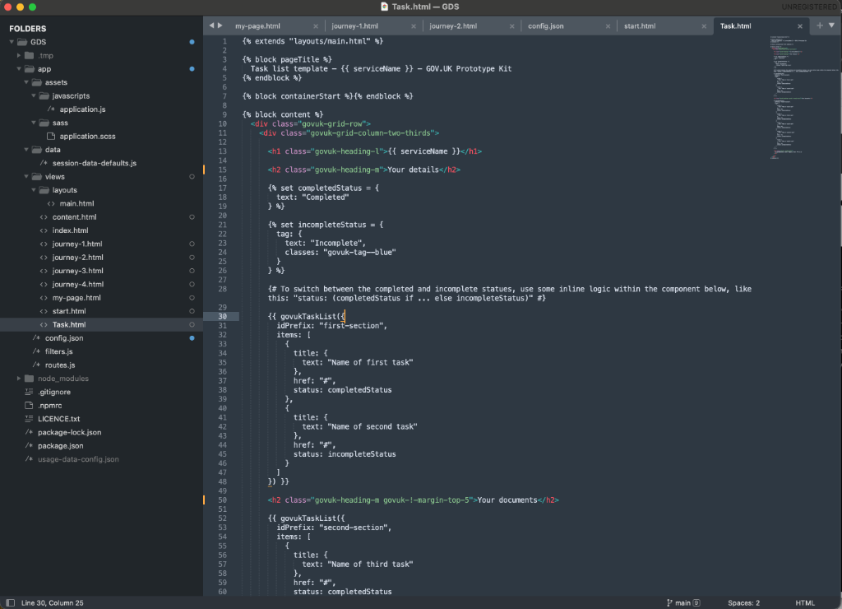Click the views folder icon
Image resolution: width=842 pixels, height=609 pixels.
pos(36,176)
